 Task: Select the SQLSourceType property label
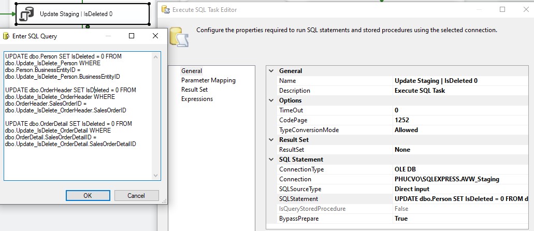click(300, 189)
